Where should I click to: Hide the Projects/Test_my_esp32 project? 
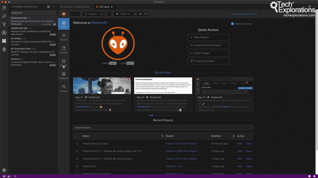pyautogui.click(x=239, y=144)
